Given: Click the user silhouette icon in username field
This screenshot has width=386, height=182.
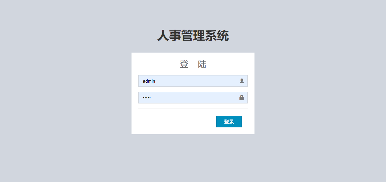Looking at the screenshot, I should point(242,81).
